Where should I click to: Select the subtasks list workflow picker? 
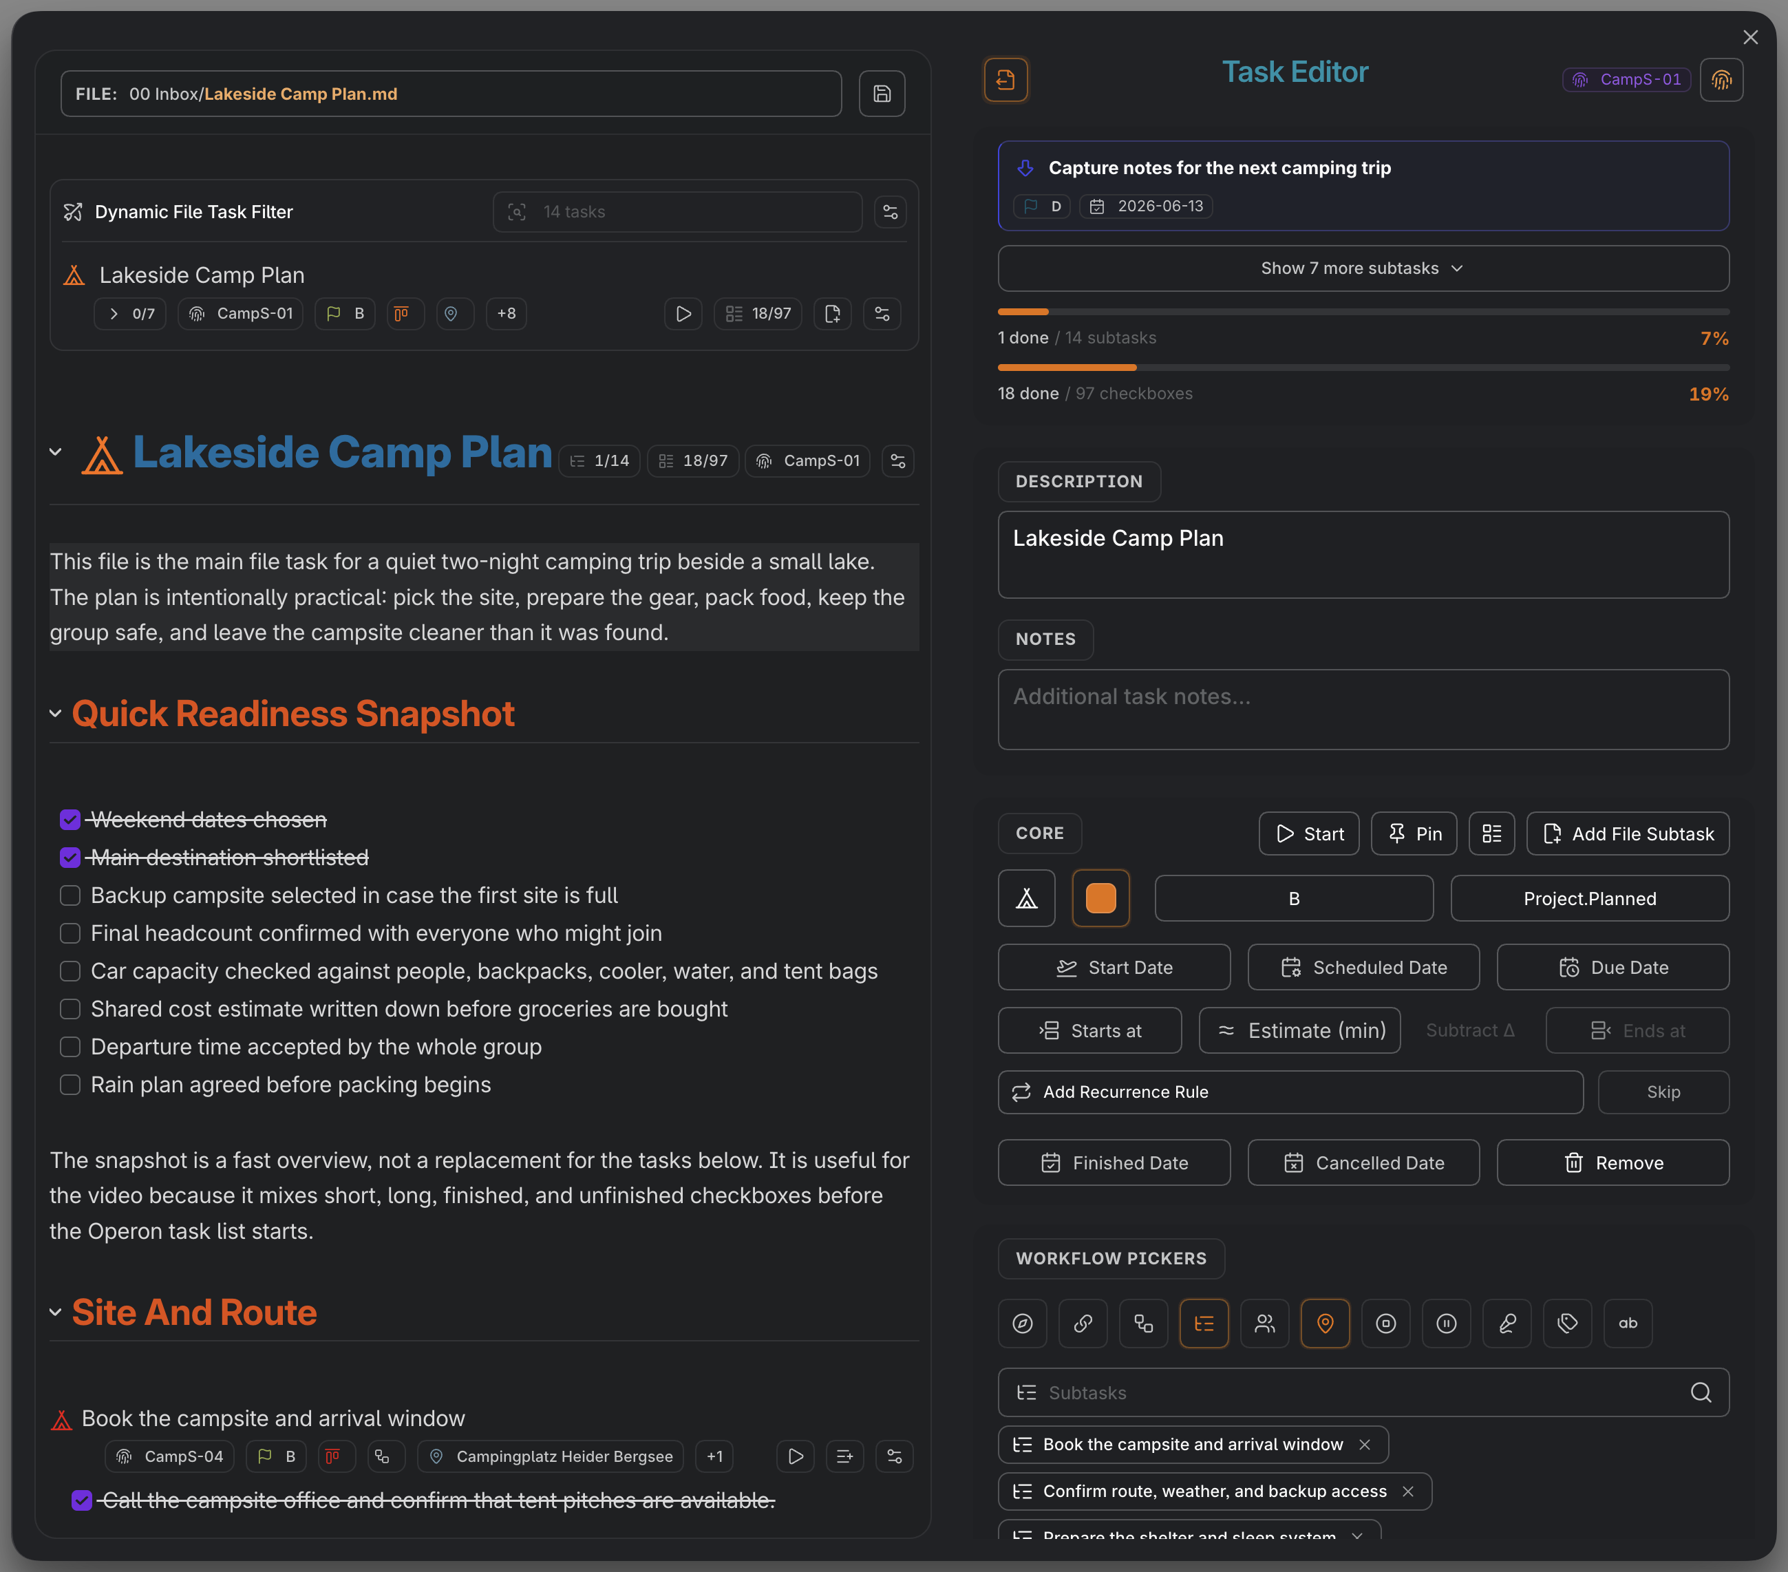click(x=1204, y=1323)
